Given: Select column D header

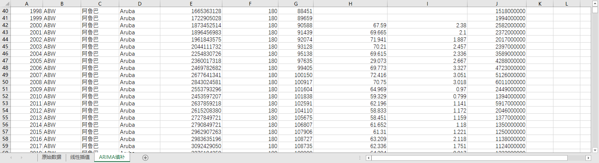Looking at the screenshot, I should tap(139, 4).
